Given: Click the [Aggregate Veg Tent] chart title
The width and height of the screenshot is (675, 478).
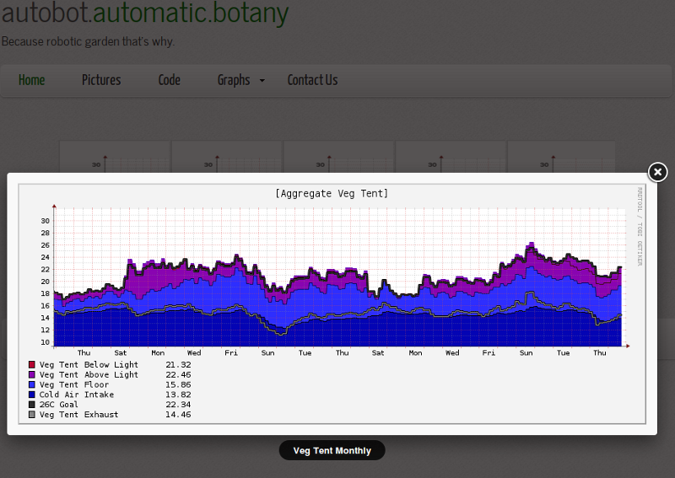Looking at the screenshot, I should tap(332, 194).
